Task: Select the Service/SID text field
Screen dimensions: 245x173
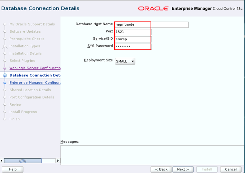Action: [x=133, y=39]
